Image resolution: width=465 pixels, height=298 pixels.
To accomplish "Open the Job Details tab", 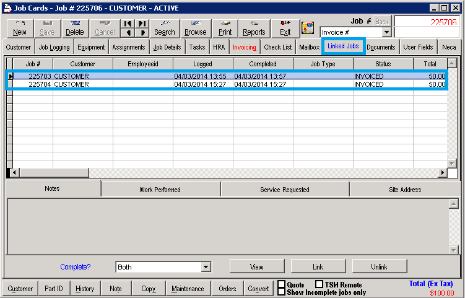I will 166,47.
